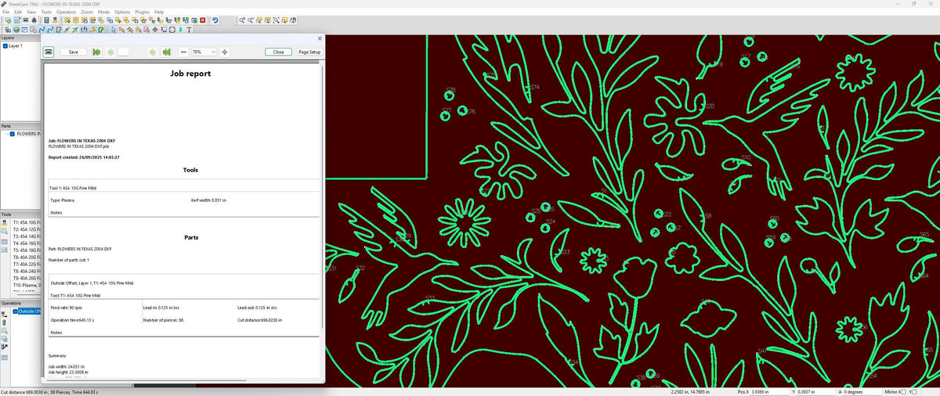940x396 pixels.
Task: Click the cyan arrow icon in toolbar
Action: (x=180, y=30)
